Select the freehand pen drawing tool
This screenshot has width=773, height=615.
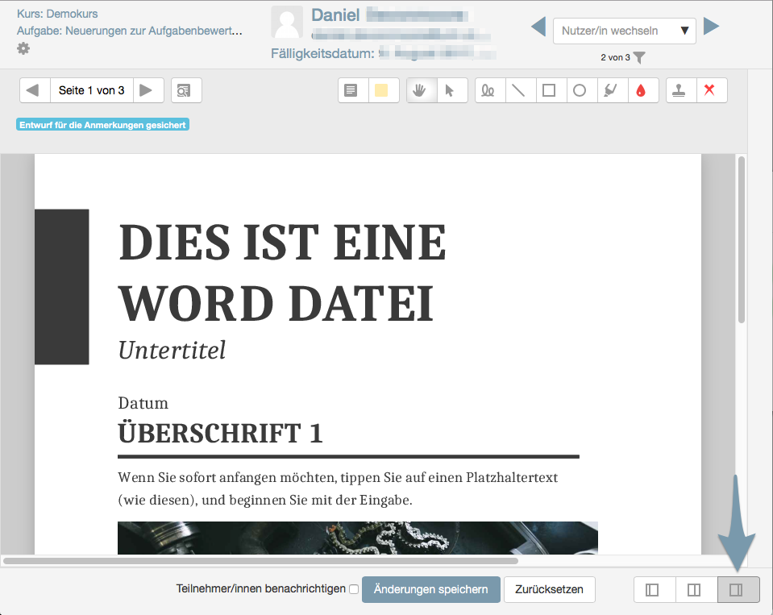pyautogui.click(x=488, y=90)
